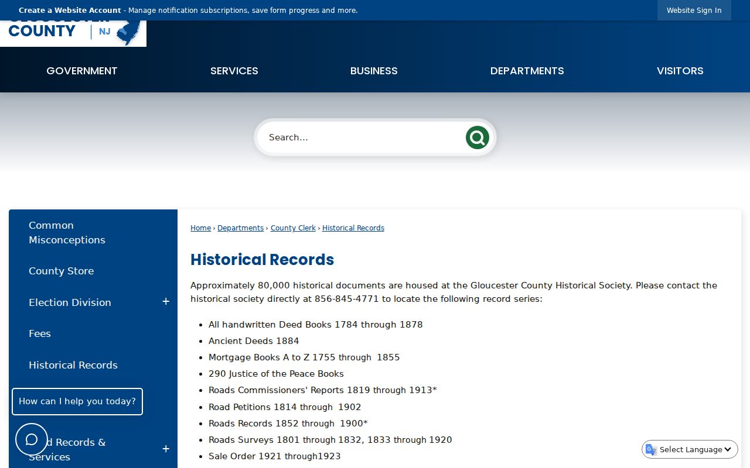Open the Visitors menu
Viewport: 750px width, 468px height.
click(x=680, y=71)
